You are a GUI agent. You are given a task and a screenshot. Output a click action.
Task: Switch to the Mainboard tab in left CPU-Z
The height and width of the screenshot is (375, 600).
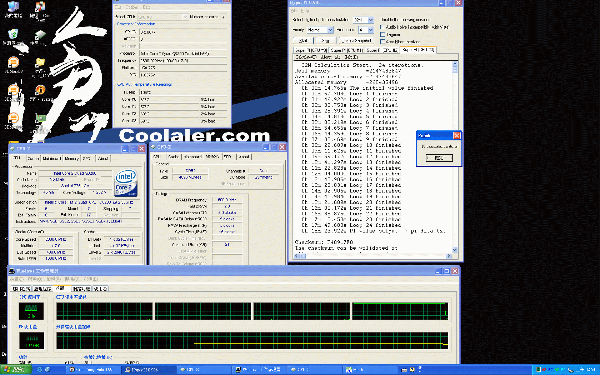click(52, 159)
